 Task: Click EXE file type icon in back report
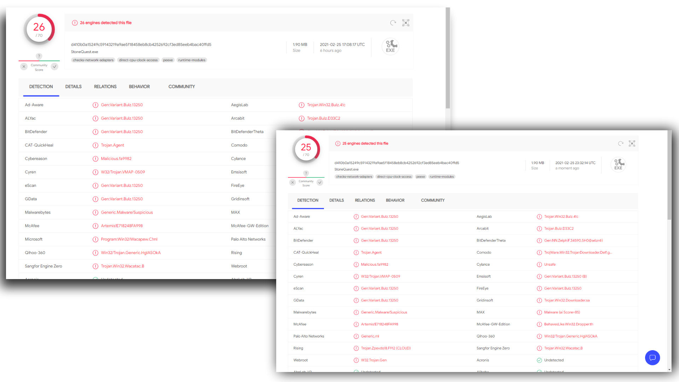click(x=390, y=46)
